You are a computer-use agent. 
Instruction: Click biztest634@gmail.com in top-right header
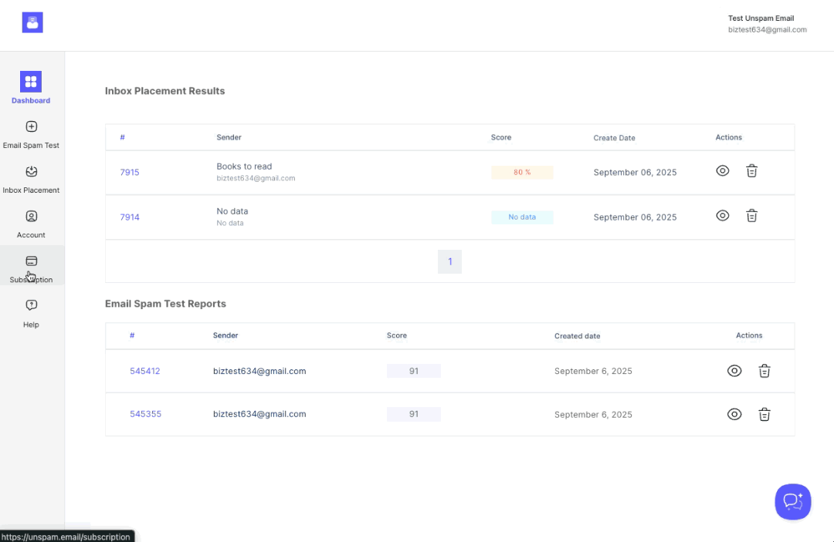pos(768,30)
